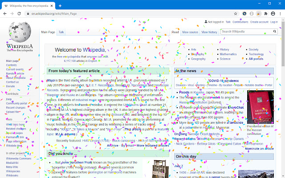
Task: Select the Read tab
Action: tap(175, 32)
